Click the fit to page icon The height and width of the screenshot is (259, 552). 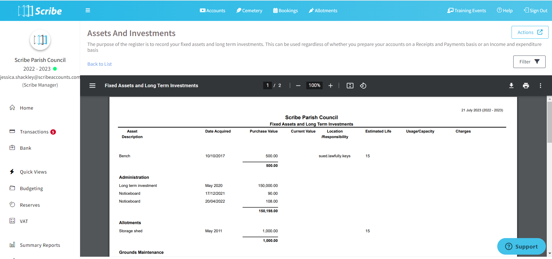(x=350, y=85)
